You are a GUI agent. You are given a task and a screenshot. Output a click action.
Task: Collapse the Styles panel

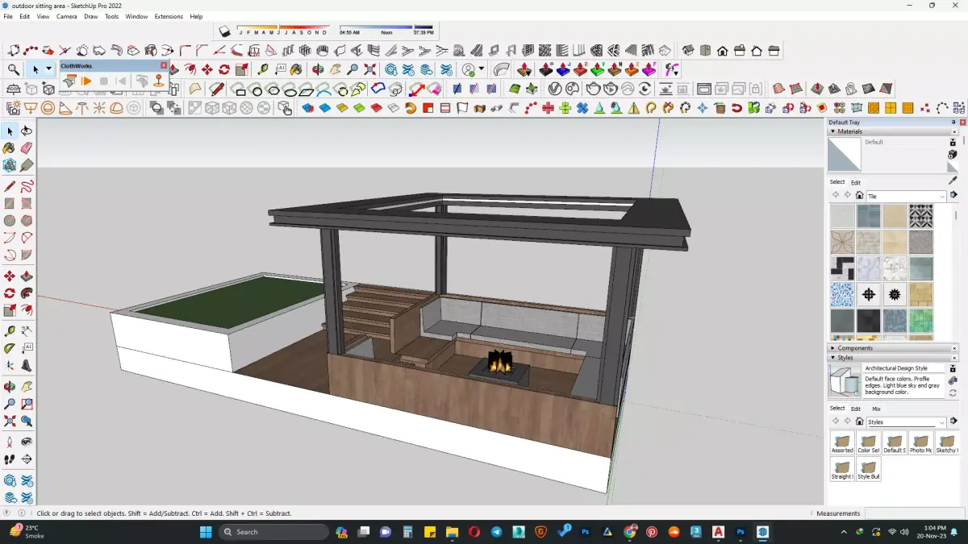(832, 358)
